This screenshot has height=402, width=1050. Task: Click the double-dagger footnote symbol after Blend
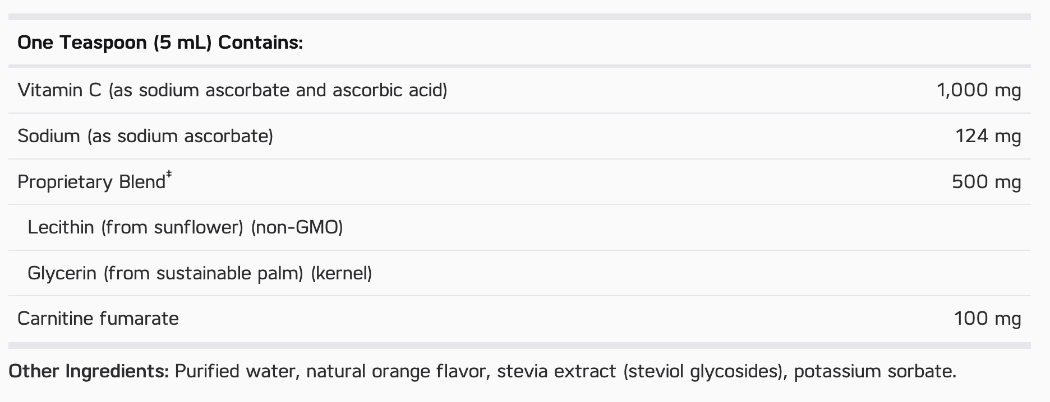pos(169,176)
